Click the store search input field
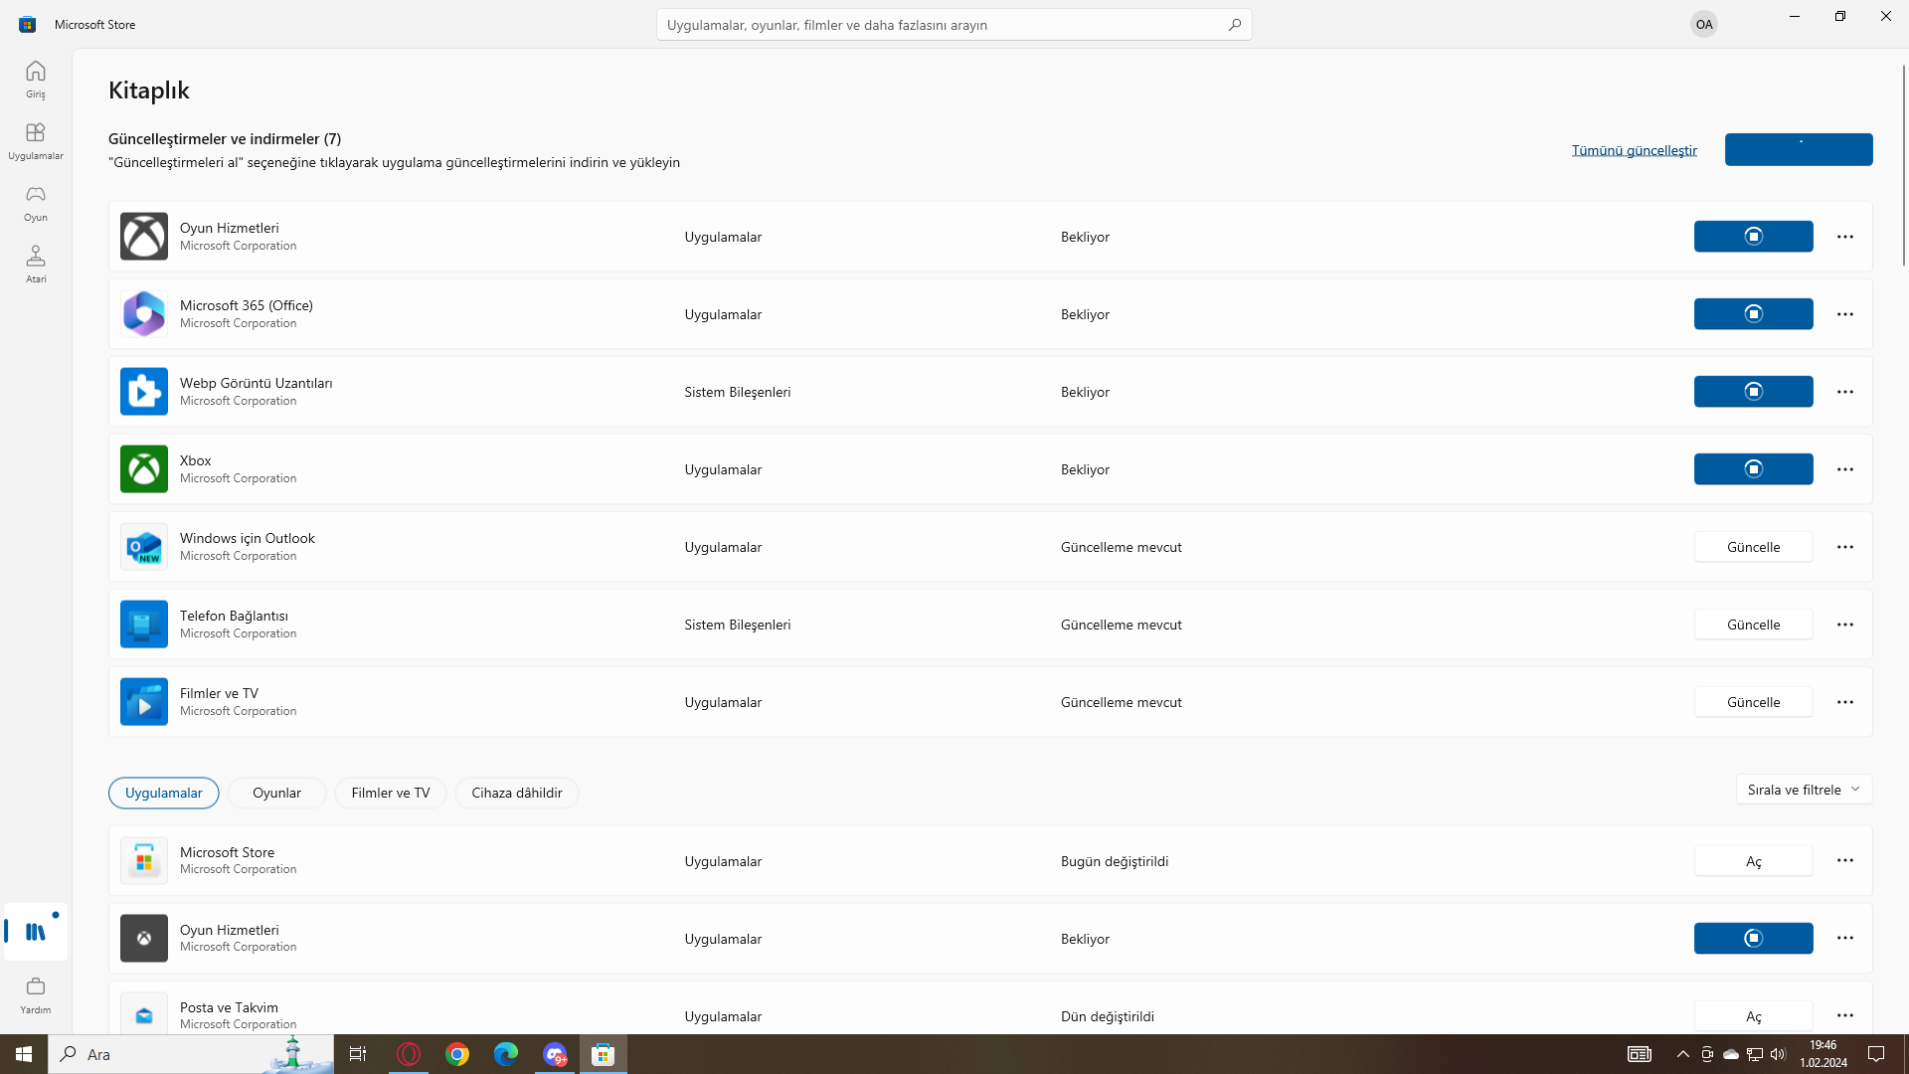 [935, 25]
